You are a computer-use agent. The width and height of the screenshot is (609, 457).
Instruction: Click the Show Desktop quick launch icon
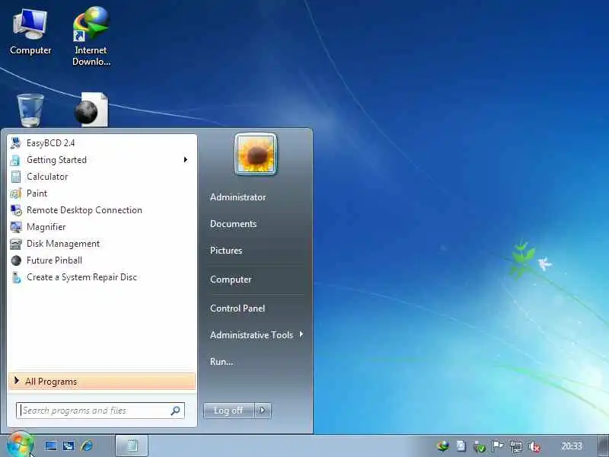tap(51, 446)
